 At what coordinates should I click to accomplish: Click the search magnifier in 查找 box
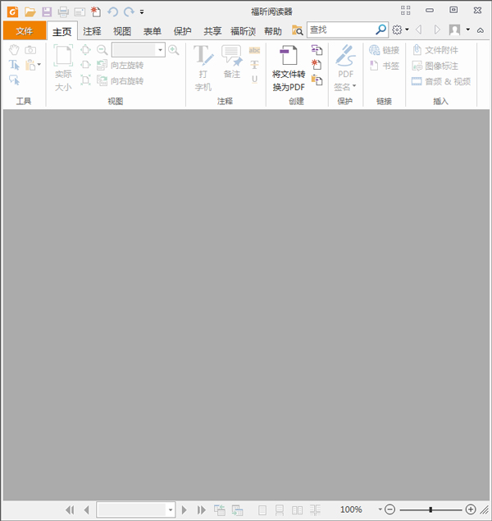click(x=380, y=30)
